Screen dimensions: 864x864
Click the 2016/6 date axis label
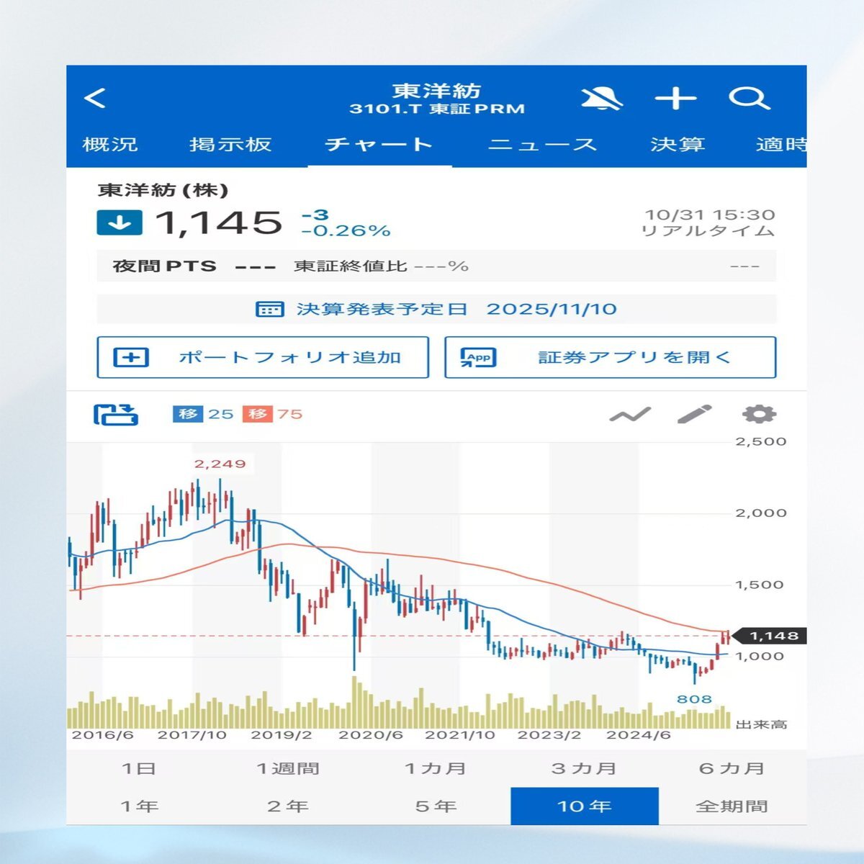point(102,735)
